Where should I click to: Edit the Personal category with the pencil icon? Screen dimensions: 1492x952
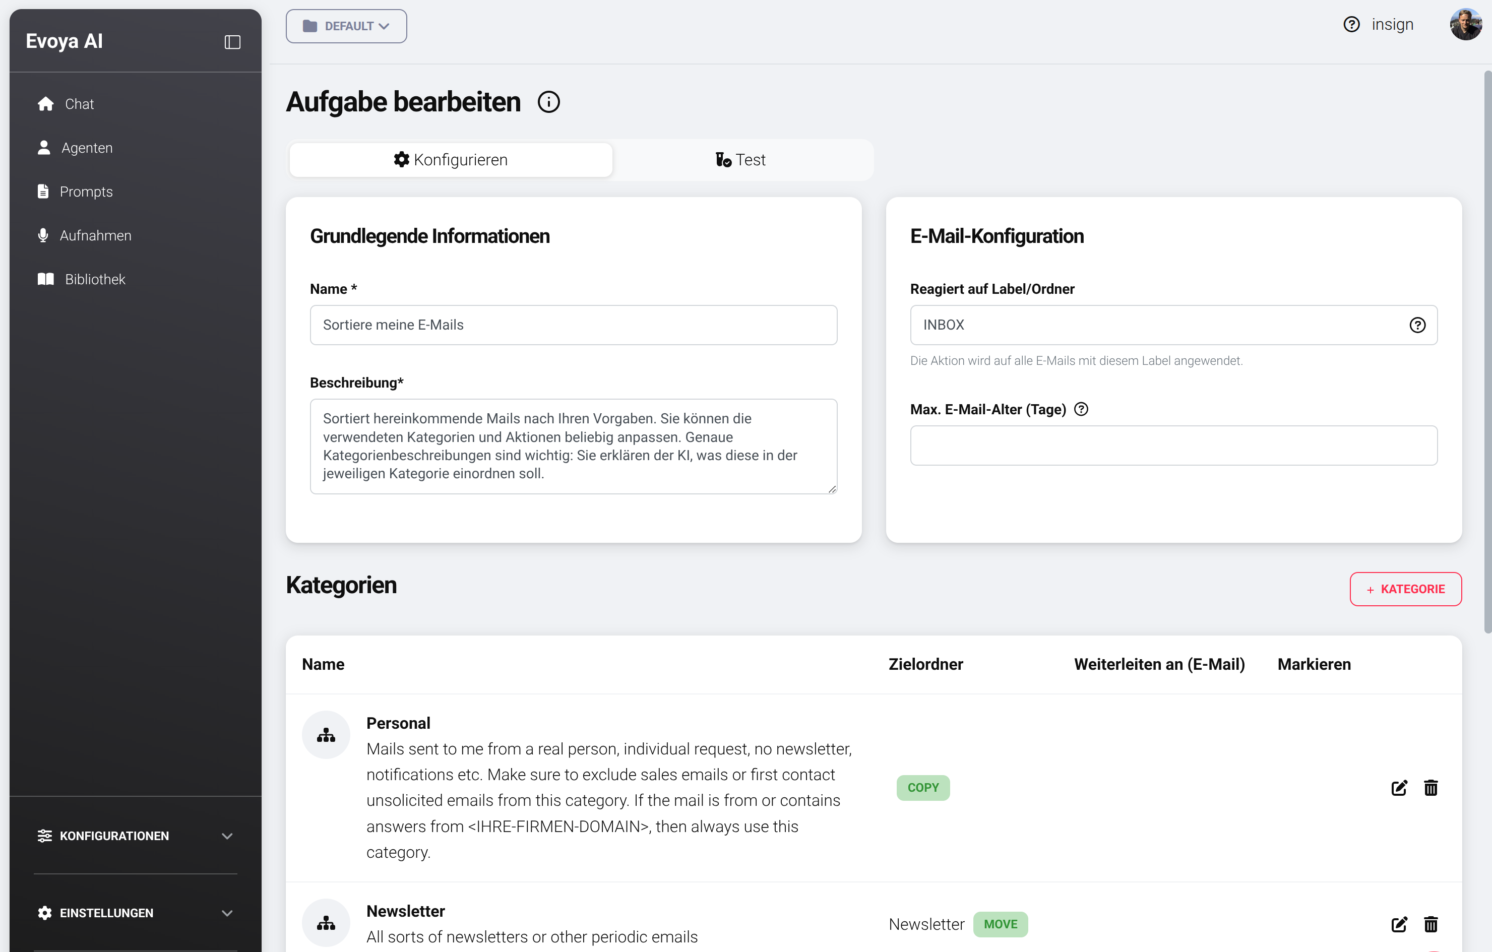[1398, 788]
